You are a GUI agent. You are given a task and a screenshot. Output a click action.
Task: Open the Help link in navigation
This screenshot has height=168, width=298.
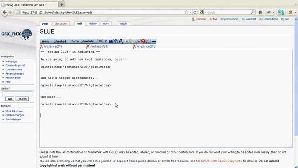[8, 82]
